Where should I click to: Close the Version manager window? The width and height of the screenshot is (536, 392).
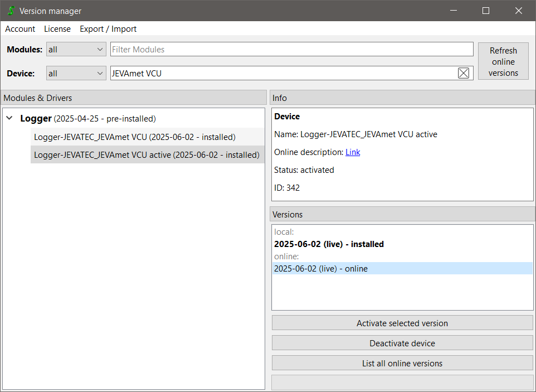[519, 11]
